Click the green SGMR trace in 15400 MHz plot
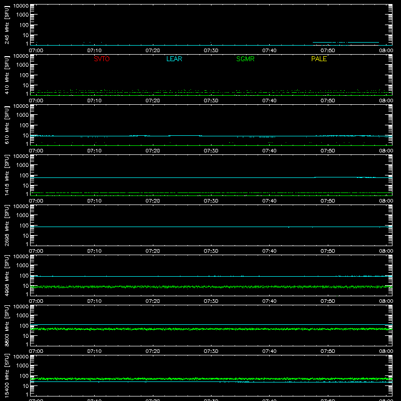The image size is (401, 401). 211,379
